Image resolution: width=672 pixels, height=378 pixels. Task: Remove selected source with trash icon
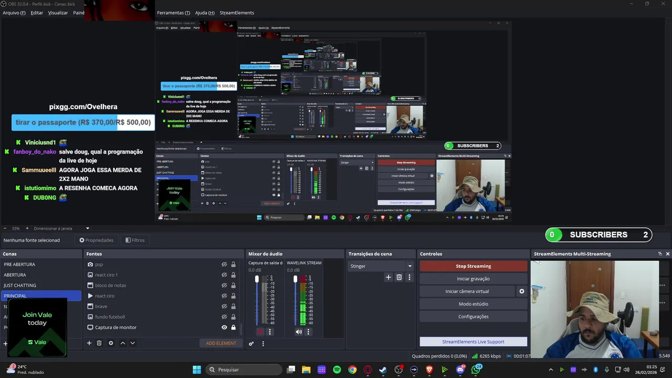pyautogui.click(x=99, y=343)
